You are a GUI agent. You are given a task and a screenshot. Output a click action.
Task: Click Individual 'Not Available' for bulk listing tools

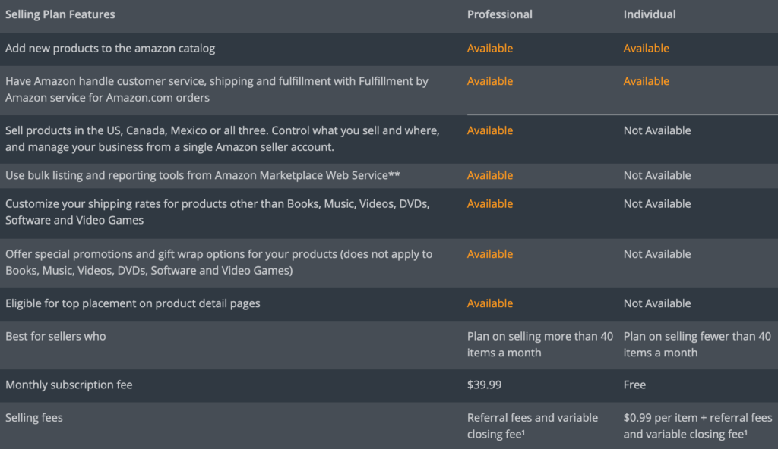tap(656, 175)
